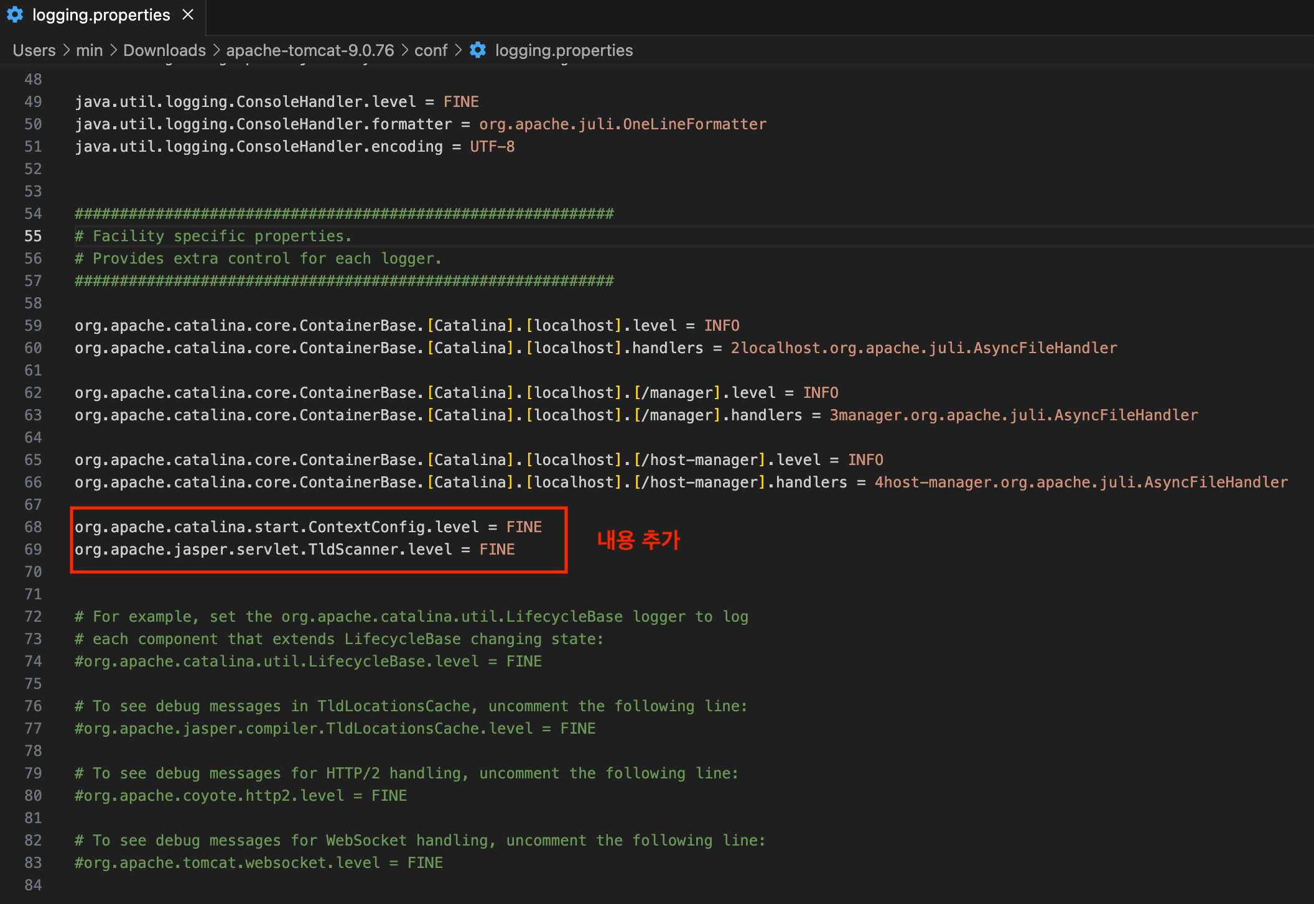Click the OneLineFormatter value text

point(622,124)
